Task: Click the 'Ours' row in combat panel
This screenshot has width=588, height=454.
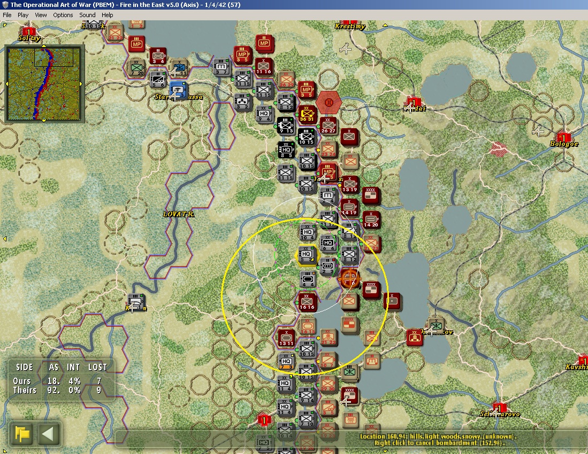Action: tap(57, 381)
